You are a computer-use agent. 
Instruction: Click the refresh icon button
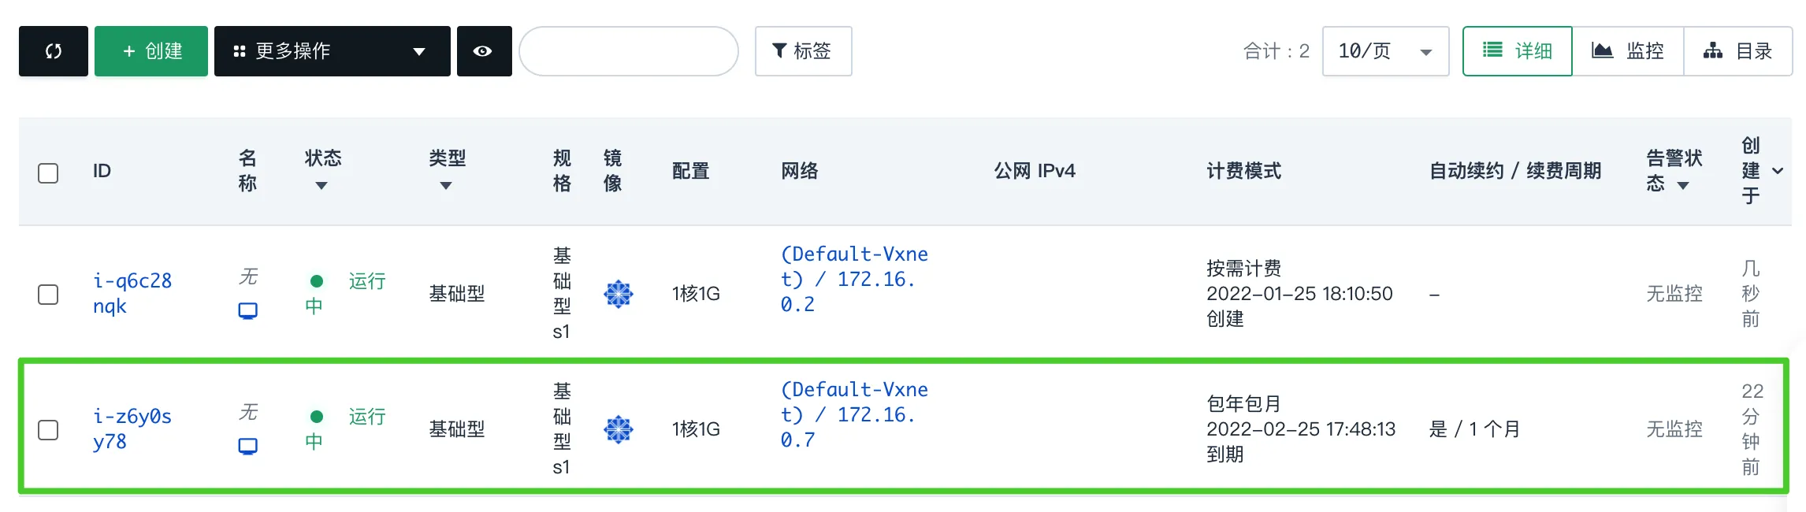(x=54, y=51)
